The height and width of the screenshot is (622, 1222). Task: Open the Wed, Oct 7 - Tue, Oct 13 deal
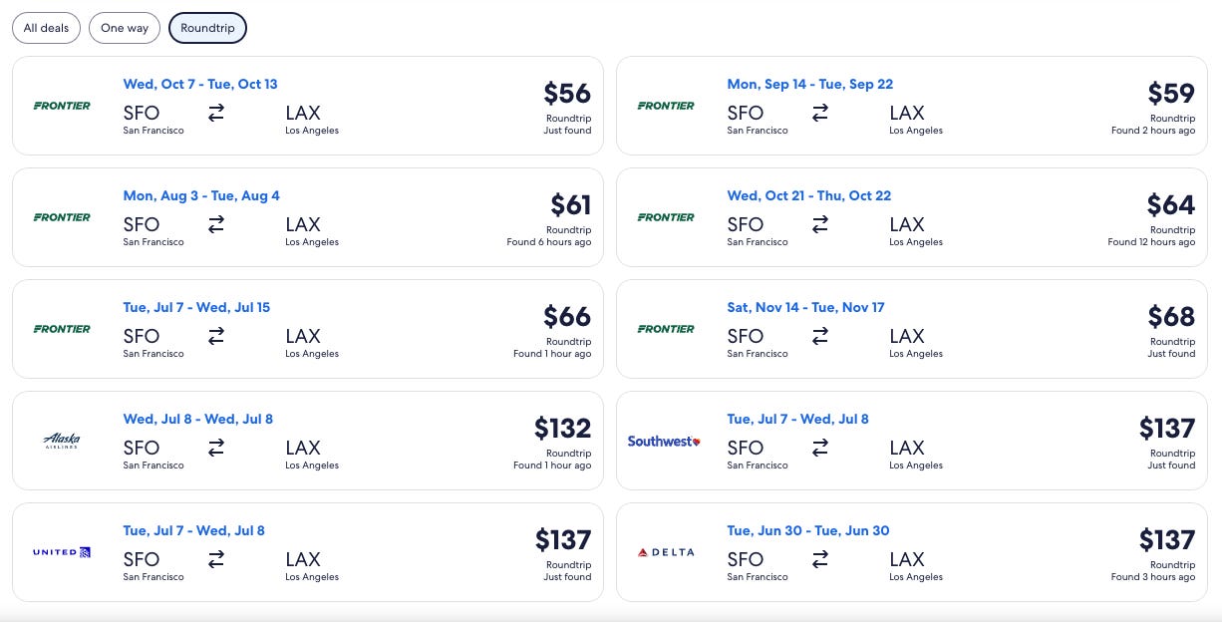pos(308,106)
